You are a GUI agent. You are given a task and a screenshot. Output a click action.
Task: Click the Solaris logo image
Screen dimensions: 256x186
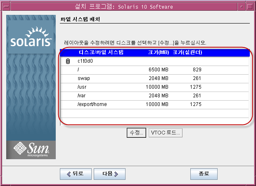click(x=31, y=37)
